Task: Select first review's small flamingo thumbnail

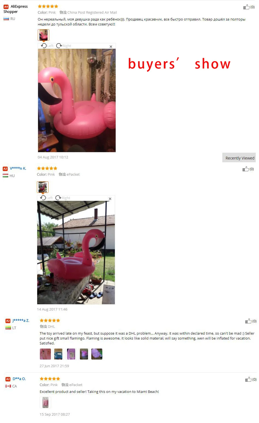Action: click(x=43, y=35)
